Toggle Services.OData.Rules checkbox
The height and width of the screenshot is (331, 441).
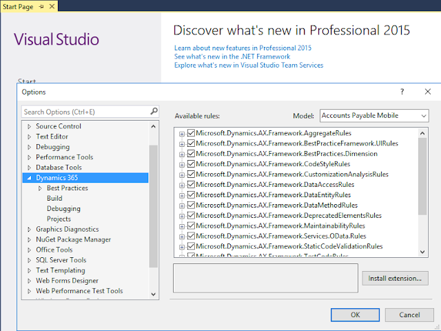point(192,236)
